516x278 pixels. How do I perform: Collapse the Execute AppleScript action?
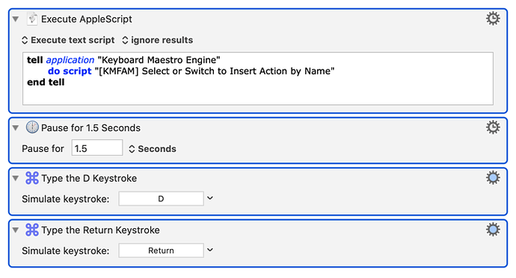coord(16,19)
